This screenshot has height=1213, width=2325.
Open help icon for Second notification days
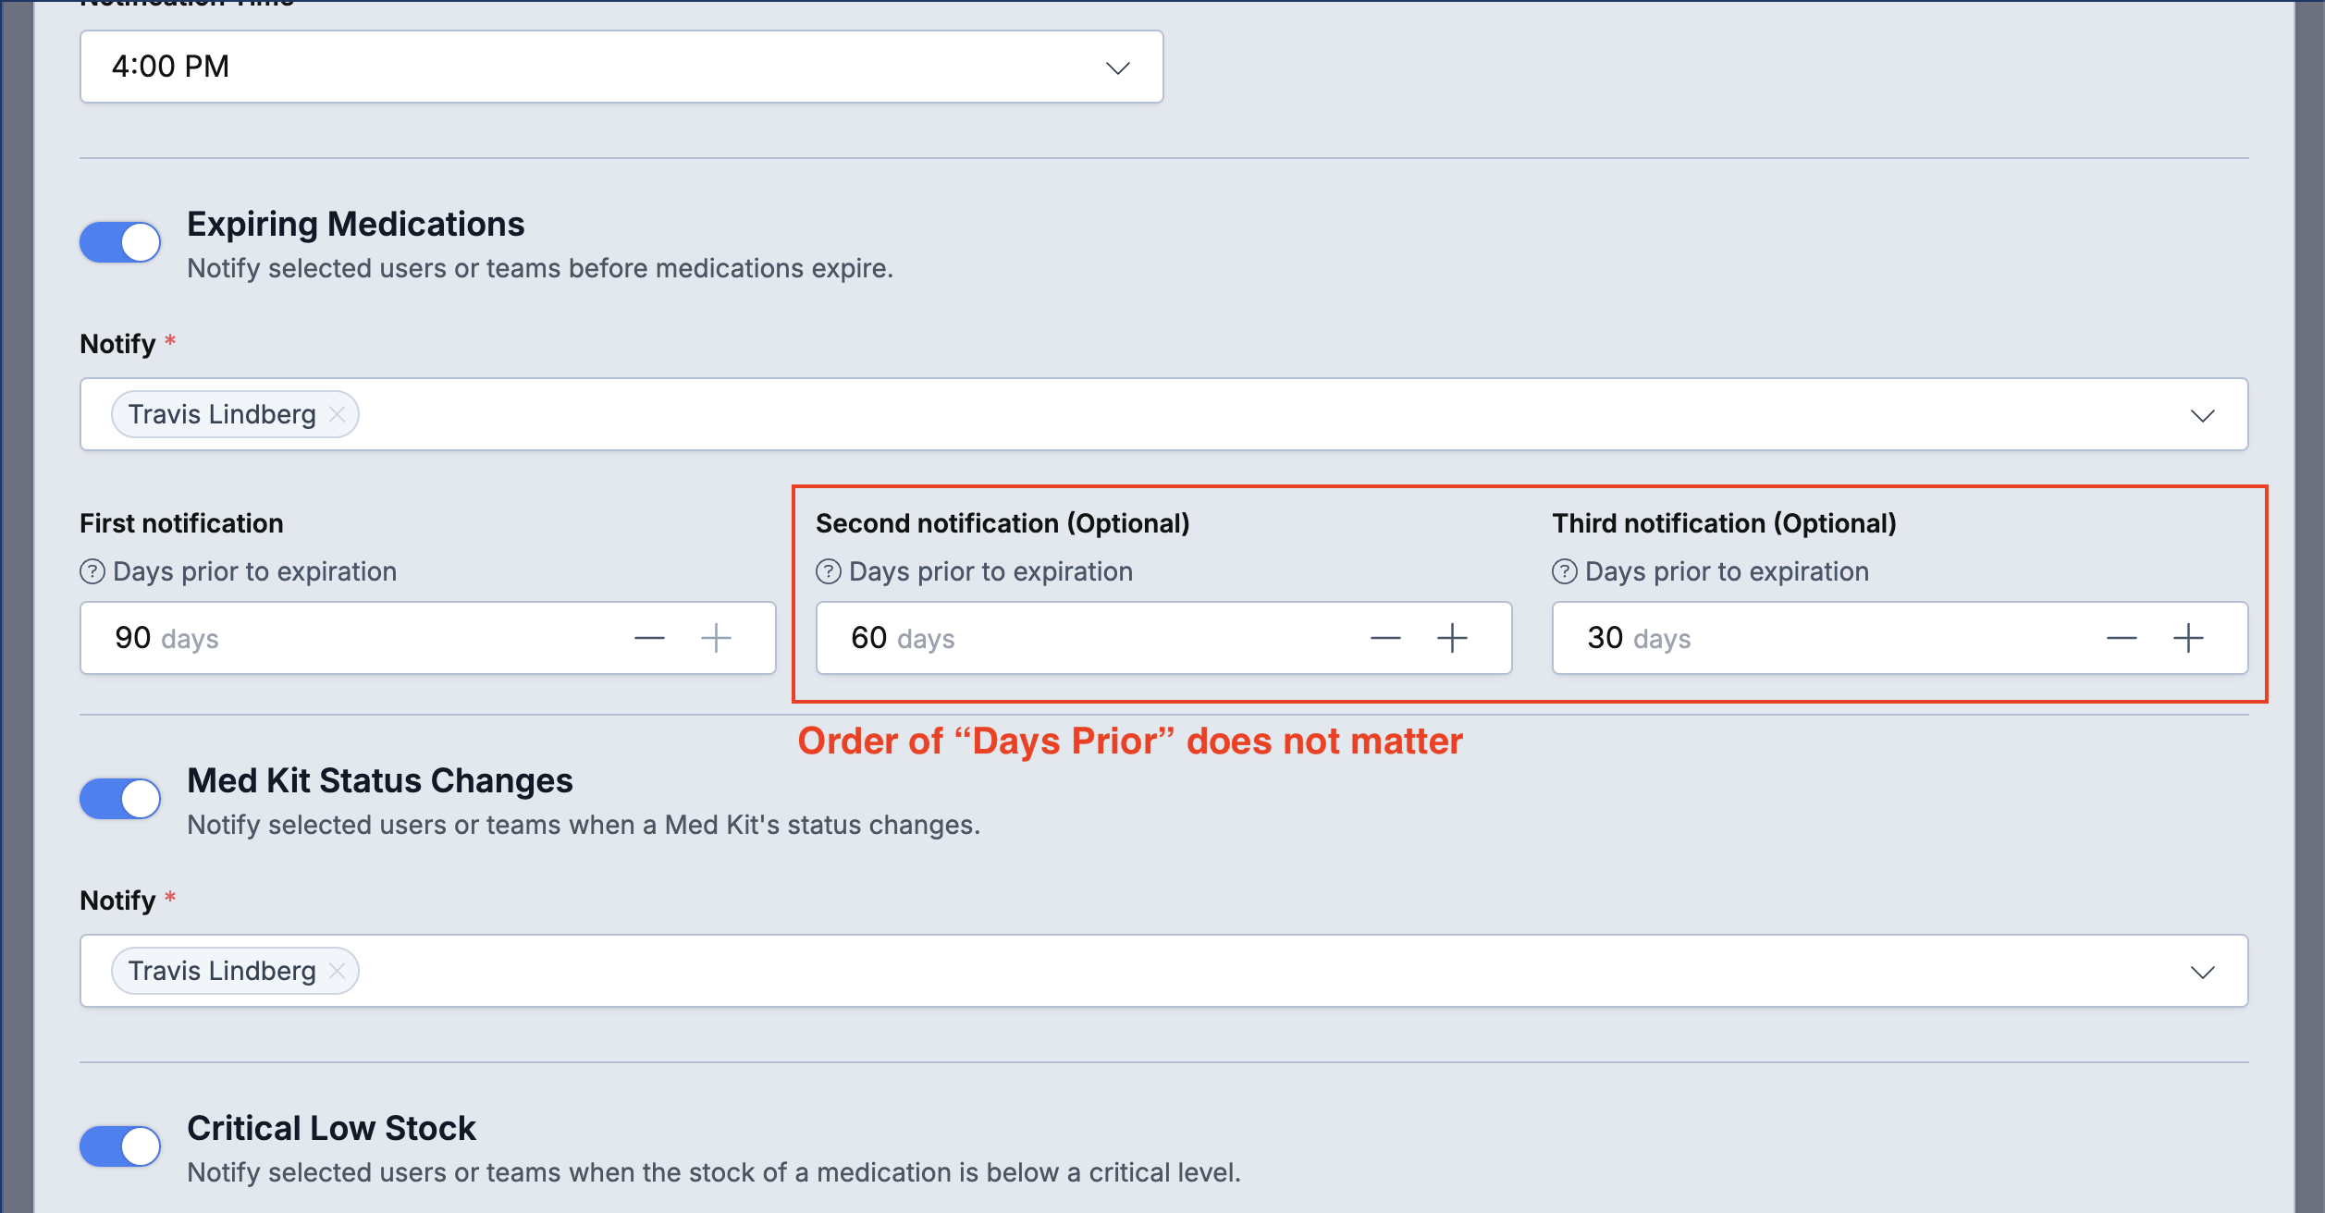(829, 571)
